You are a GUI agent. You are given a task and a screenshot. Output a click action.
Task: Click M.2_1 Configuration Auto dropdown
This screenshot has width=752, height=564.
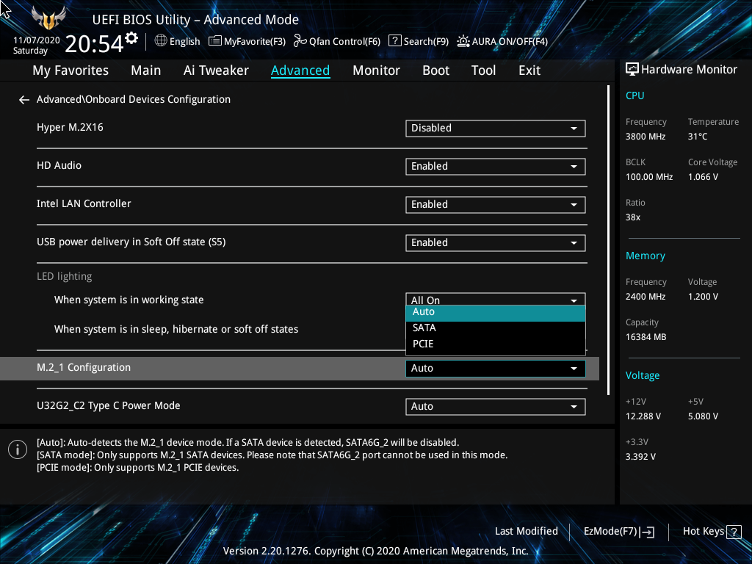pos(496,369)
